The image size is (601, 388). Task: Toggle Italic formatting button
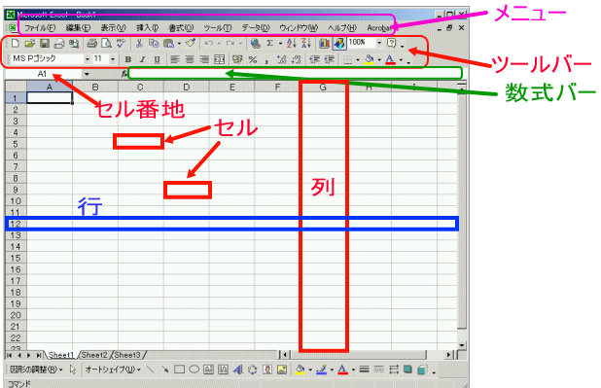pyautogui.click(x=142, y=59)
